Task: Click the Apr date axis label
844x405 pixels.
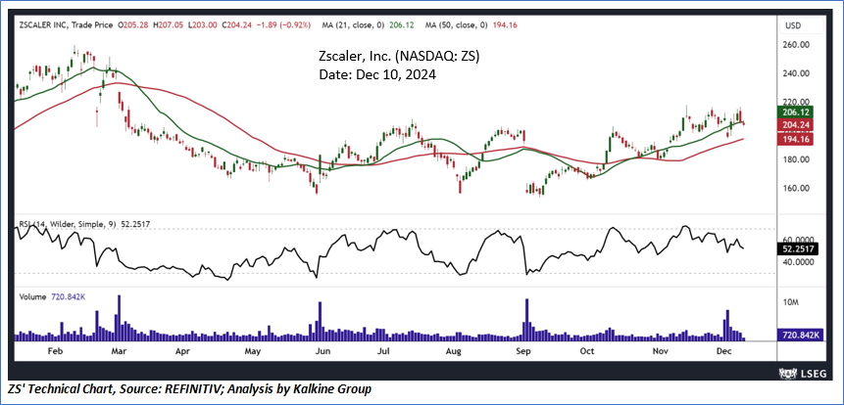Action: [x=183, y=351]
